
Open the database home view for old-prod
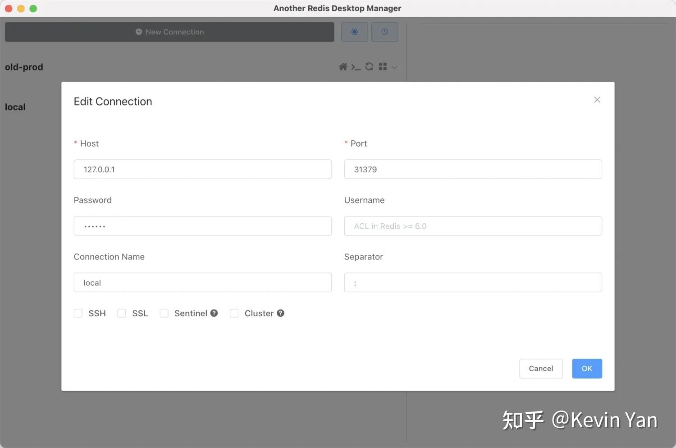coord(343,66)
